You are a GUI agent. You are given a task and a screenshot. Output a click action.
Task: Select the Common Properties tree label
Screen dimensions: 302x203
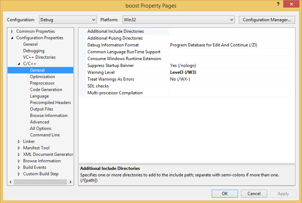point(35,31)
